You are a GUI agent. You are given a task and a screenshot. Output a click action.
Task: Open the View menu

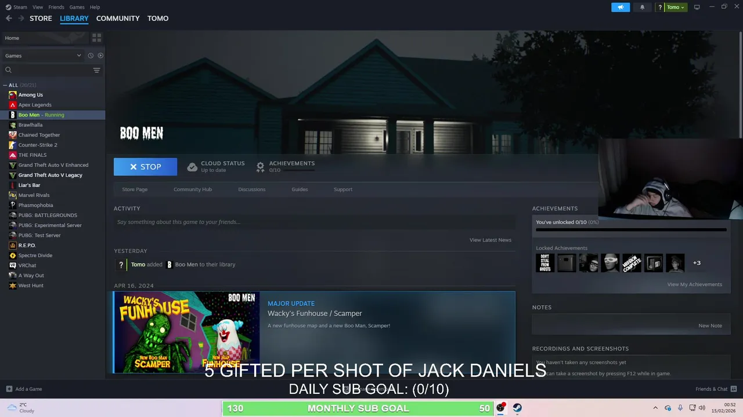pyautogui.click(x=38, y=7)
